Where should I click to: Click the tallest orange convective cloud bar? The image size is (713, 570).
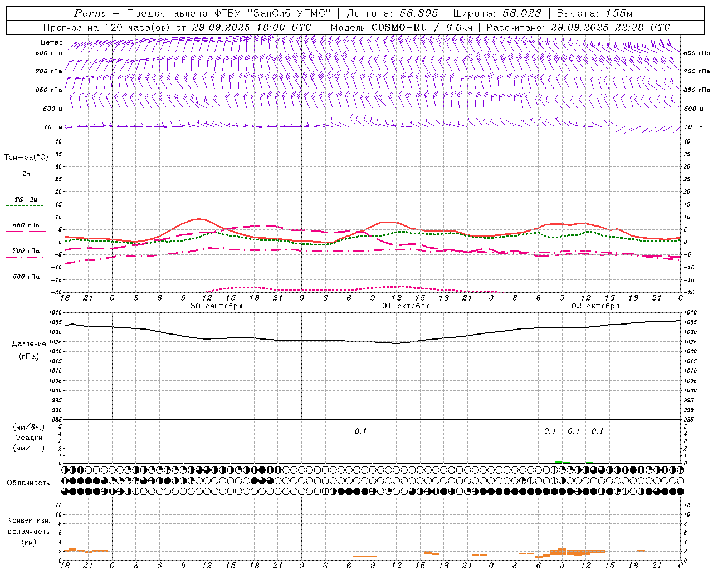coord(562,551)
